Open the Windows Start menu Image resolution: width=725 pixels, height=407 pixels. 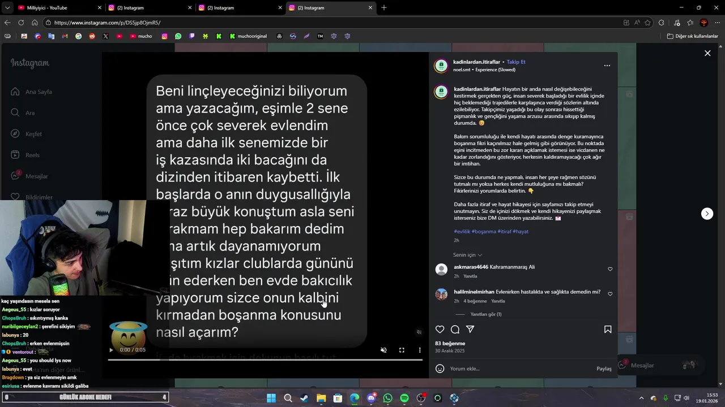pos(271,398)
